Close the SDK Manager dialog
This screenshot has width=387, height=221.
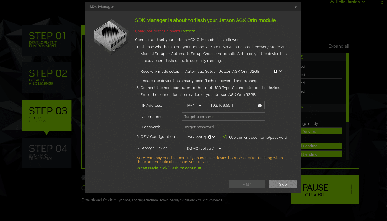click(x=296, y=7)
